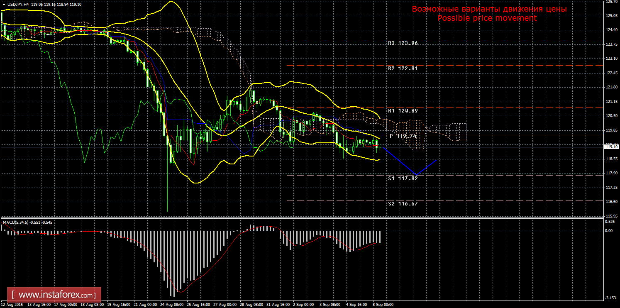620x308 pixels.
Task: Click the small triangle beside USDJPY,H4 title
Action: tap(4, 4)
